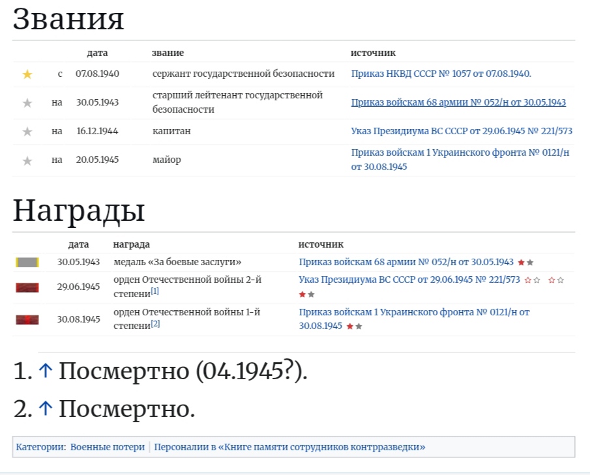Click ribbon of орден Отечественной войны 1-й степени

tap(27, 319)
